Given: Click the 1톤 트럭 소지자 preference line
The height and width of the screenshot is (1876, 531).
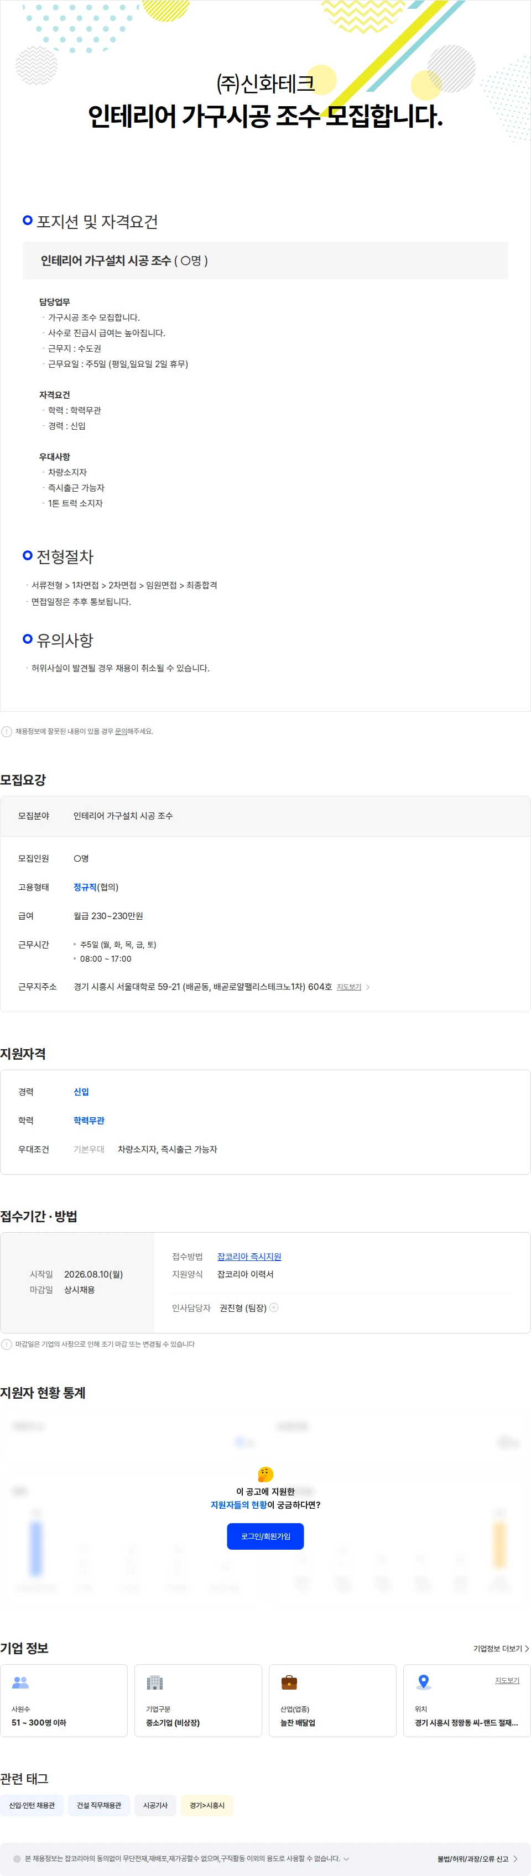Looking at the screenshot, I should pos(75,503).
